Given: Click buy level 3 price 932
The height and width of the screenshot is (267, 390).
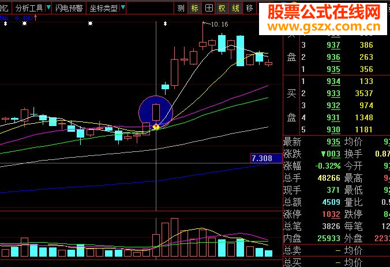Looking at the screenshot, I should click(x=333, y=105).
